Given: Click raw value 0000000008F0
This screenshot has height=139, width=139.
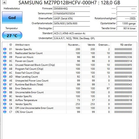Looking at the screenshot, I should [x=123, y=65].
